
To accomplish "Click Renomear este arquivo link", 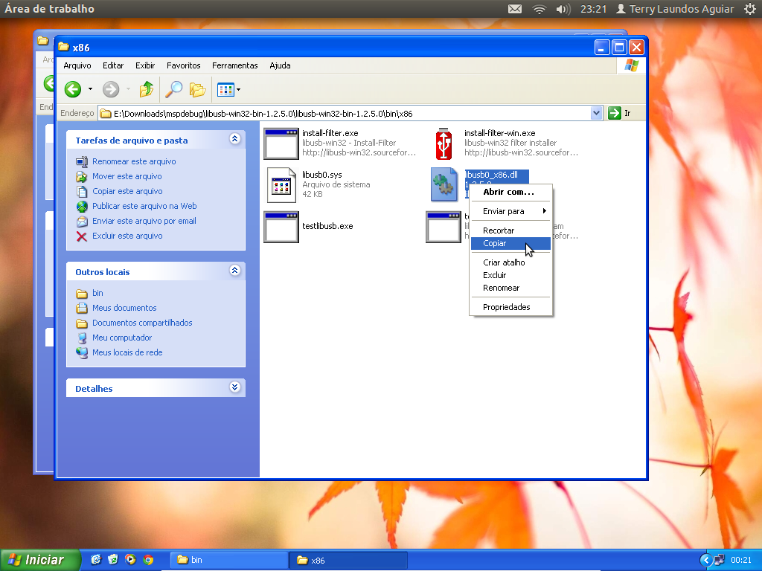I will click(134, 161).
